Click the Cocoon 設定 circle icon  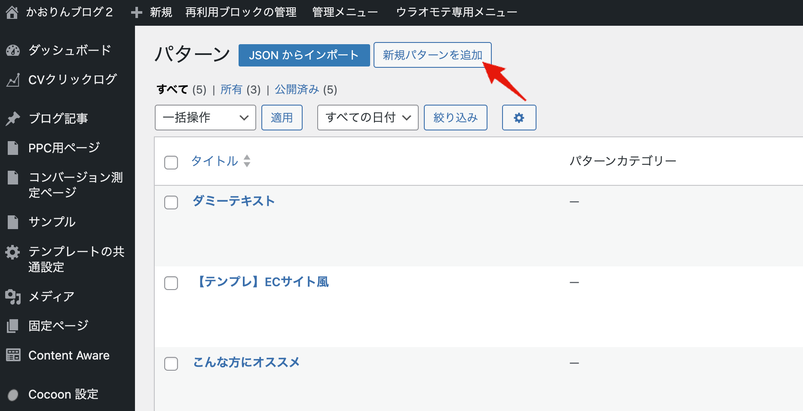(13, 395)
